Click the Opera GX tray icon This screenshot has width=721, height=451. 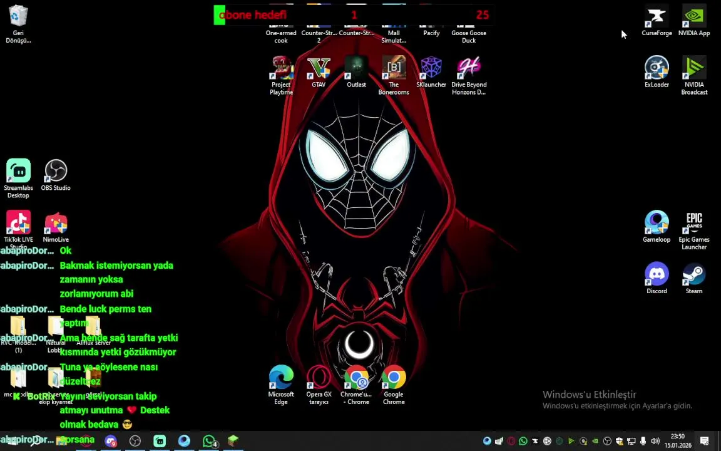[511, 441]
